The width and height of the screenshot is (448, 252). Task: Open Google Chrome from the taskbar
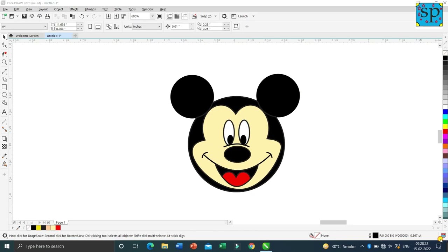coord(251,246)
